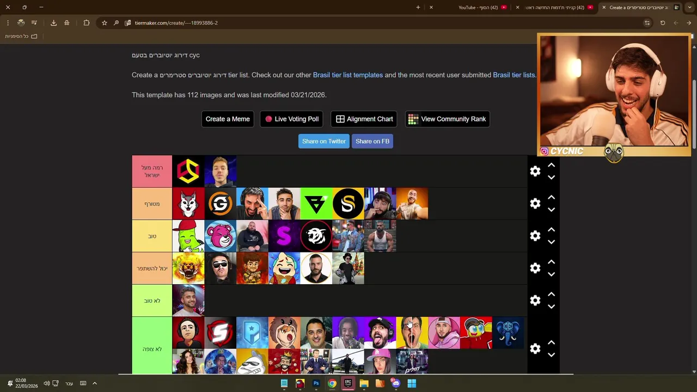Move טוב tier up with arrow
The image size is (697, 392).
tap(551, 230)
